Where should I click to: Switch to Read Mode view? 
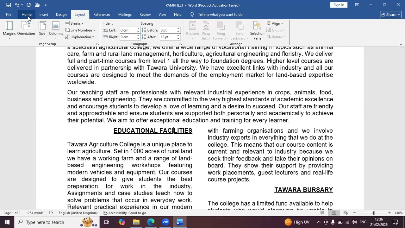(x=322, y=213)
